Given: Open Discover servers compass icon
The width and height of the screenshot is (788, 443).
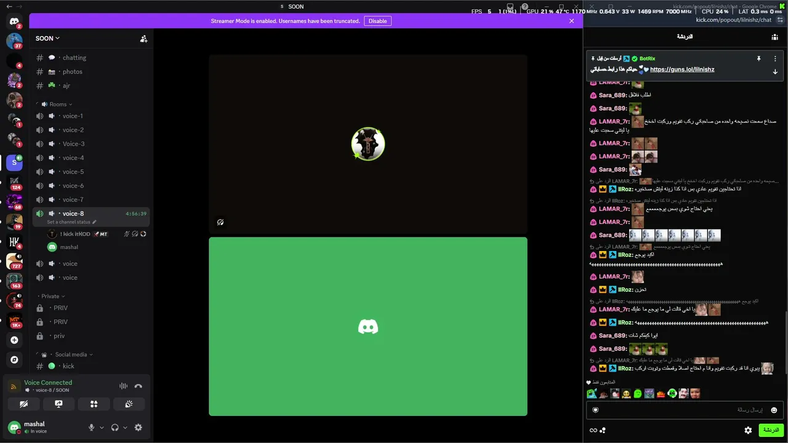Looking at the screenshot, I should (14, 360).
